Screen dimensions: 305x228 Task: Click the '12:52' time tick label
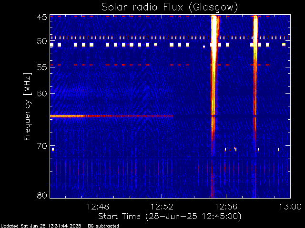pos(162,207)
